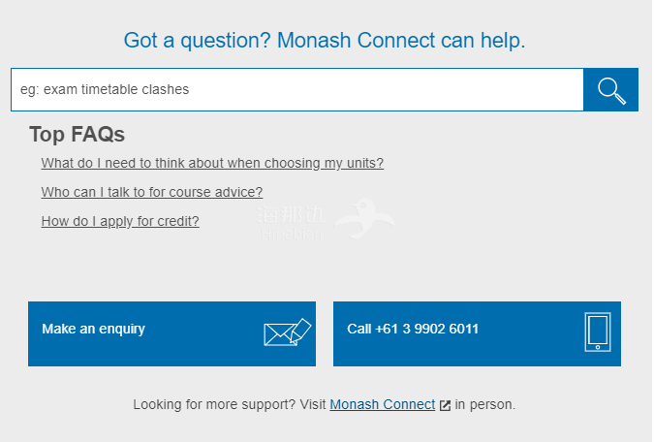
Task: Click the '+61 3 9902 6011' phone number
Action: [x=427, y=329]
